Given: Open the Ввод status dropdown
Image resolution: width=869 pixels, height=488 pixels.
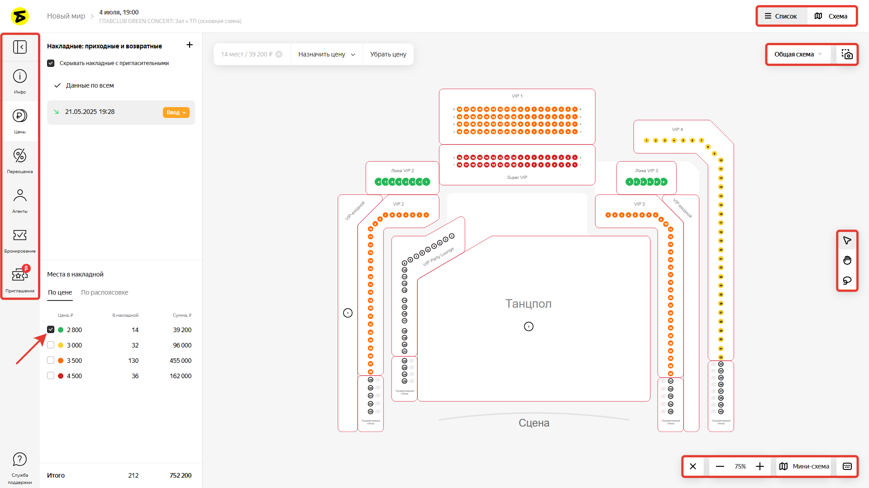Looking at the screenshot, I should [176, 113].
